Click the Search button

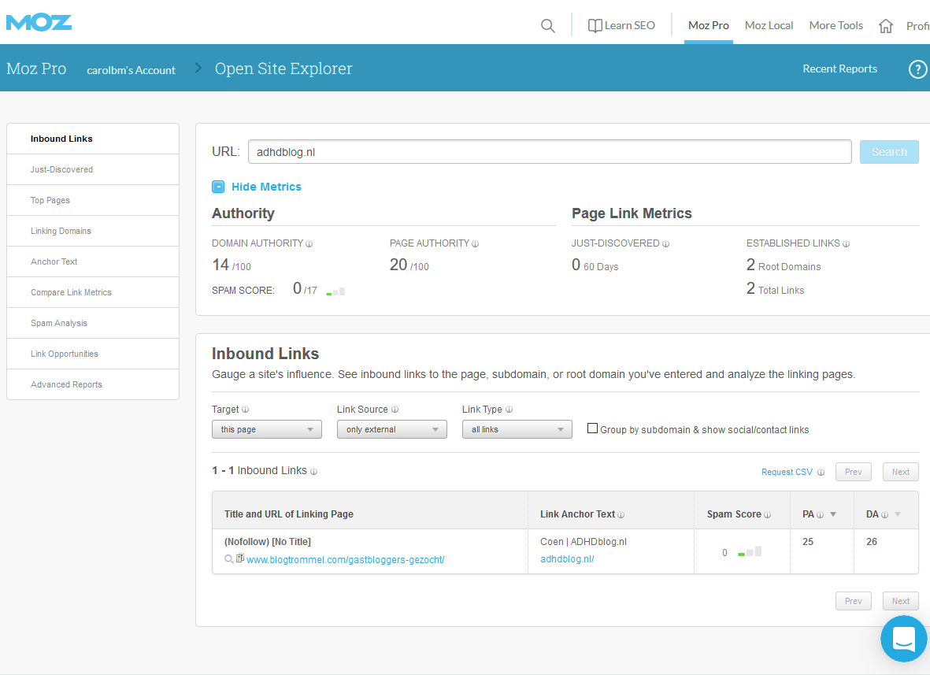click(889, 152)
